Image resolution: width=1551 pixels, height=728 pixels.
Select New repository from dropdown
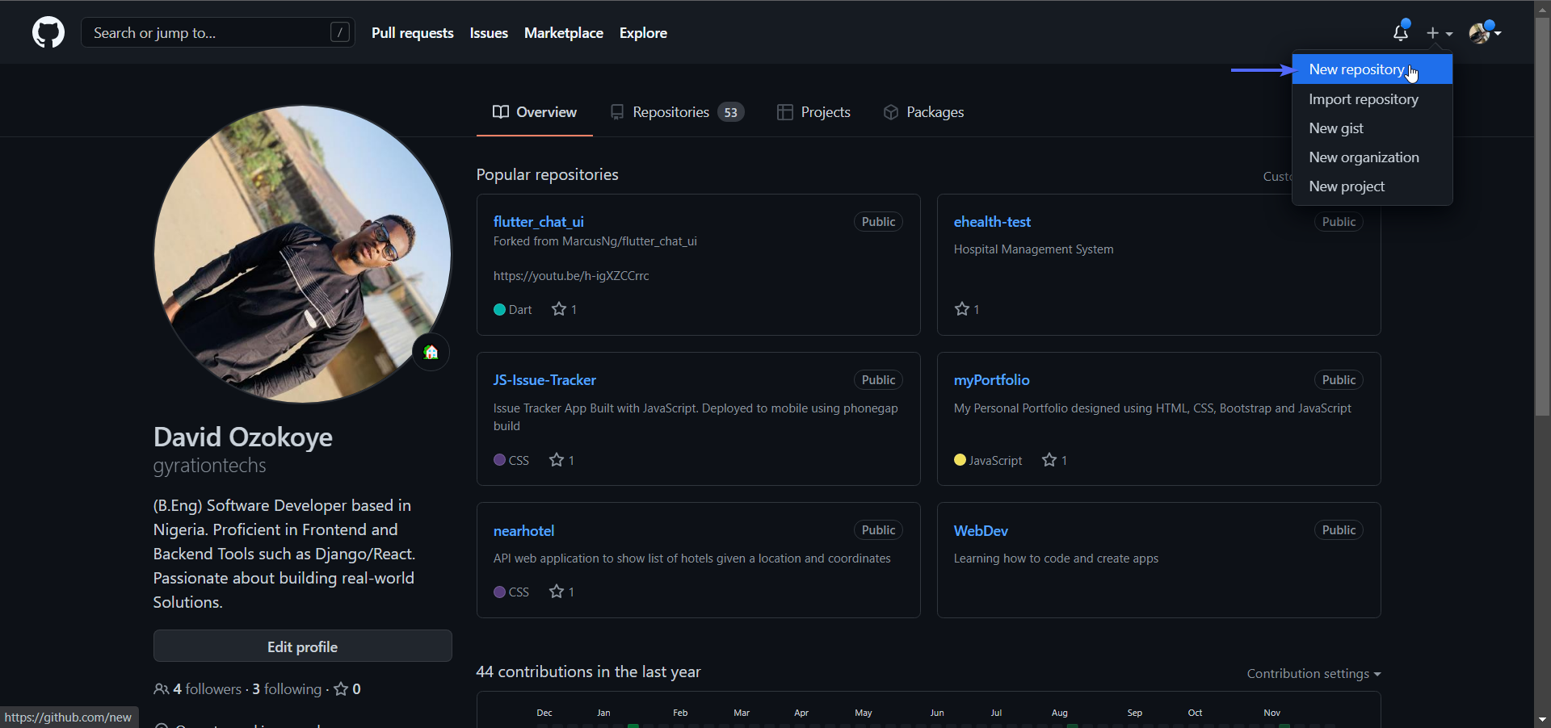click(x=1372, y=69)
